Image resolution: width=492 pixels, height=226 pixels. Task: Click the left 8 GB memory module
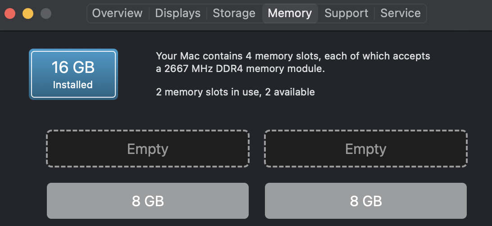(148, 201)
